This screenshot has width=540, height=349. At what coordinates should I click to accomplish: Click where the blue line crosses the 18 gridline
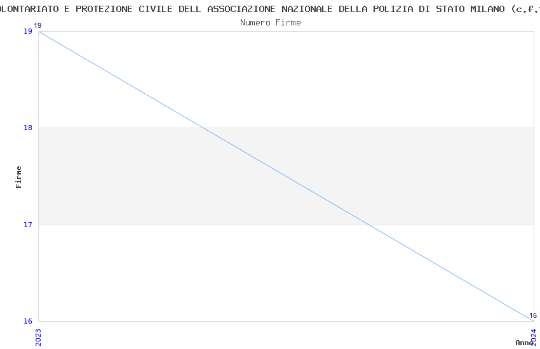[204, 128]
